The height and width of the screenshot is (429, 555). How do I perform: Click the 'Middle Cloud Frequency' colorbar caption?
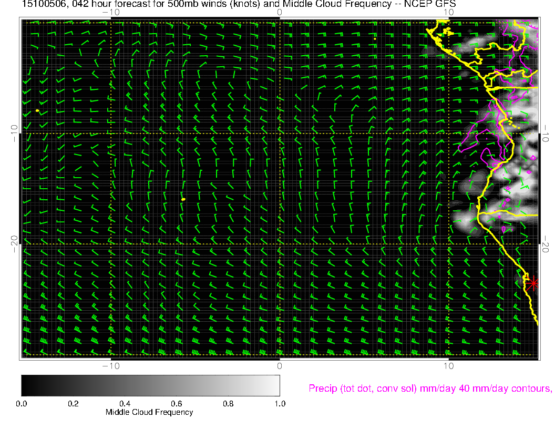click(x=149, y=412)
